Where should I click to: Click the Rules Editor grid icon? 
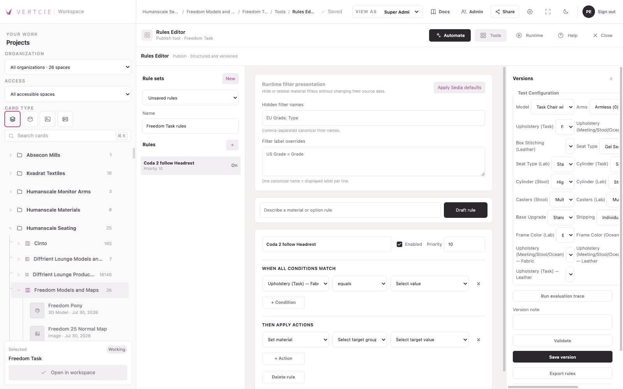tap(147, 35)
